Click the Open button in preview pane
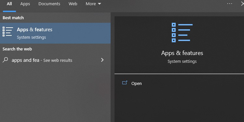 click(x=136, y=83)
